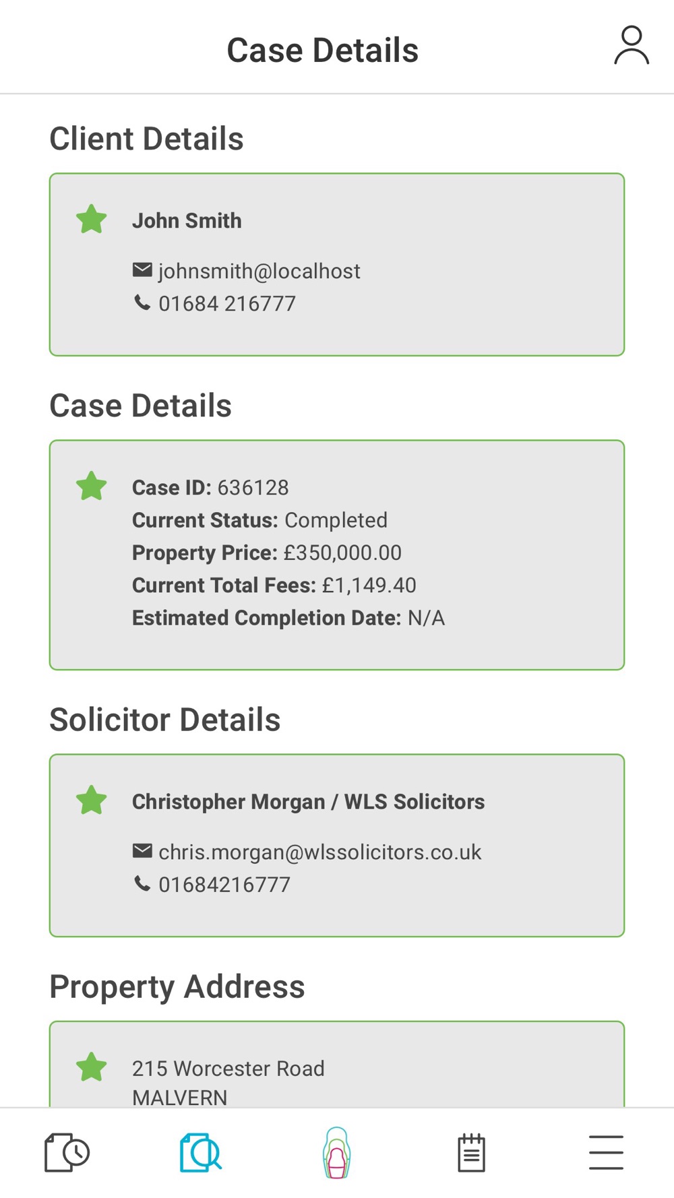674x1198 pixels.
Task: Select the case search magnifier tab
Action: pyautogui.click(x=201, y=1152)
